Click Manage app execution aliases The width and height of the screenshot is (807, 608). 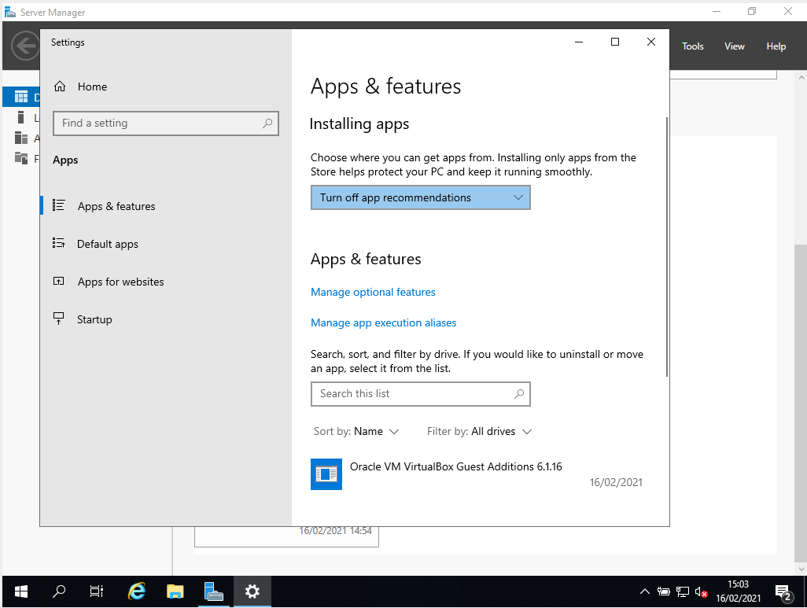coord(383,322)
